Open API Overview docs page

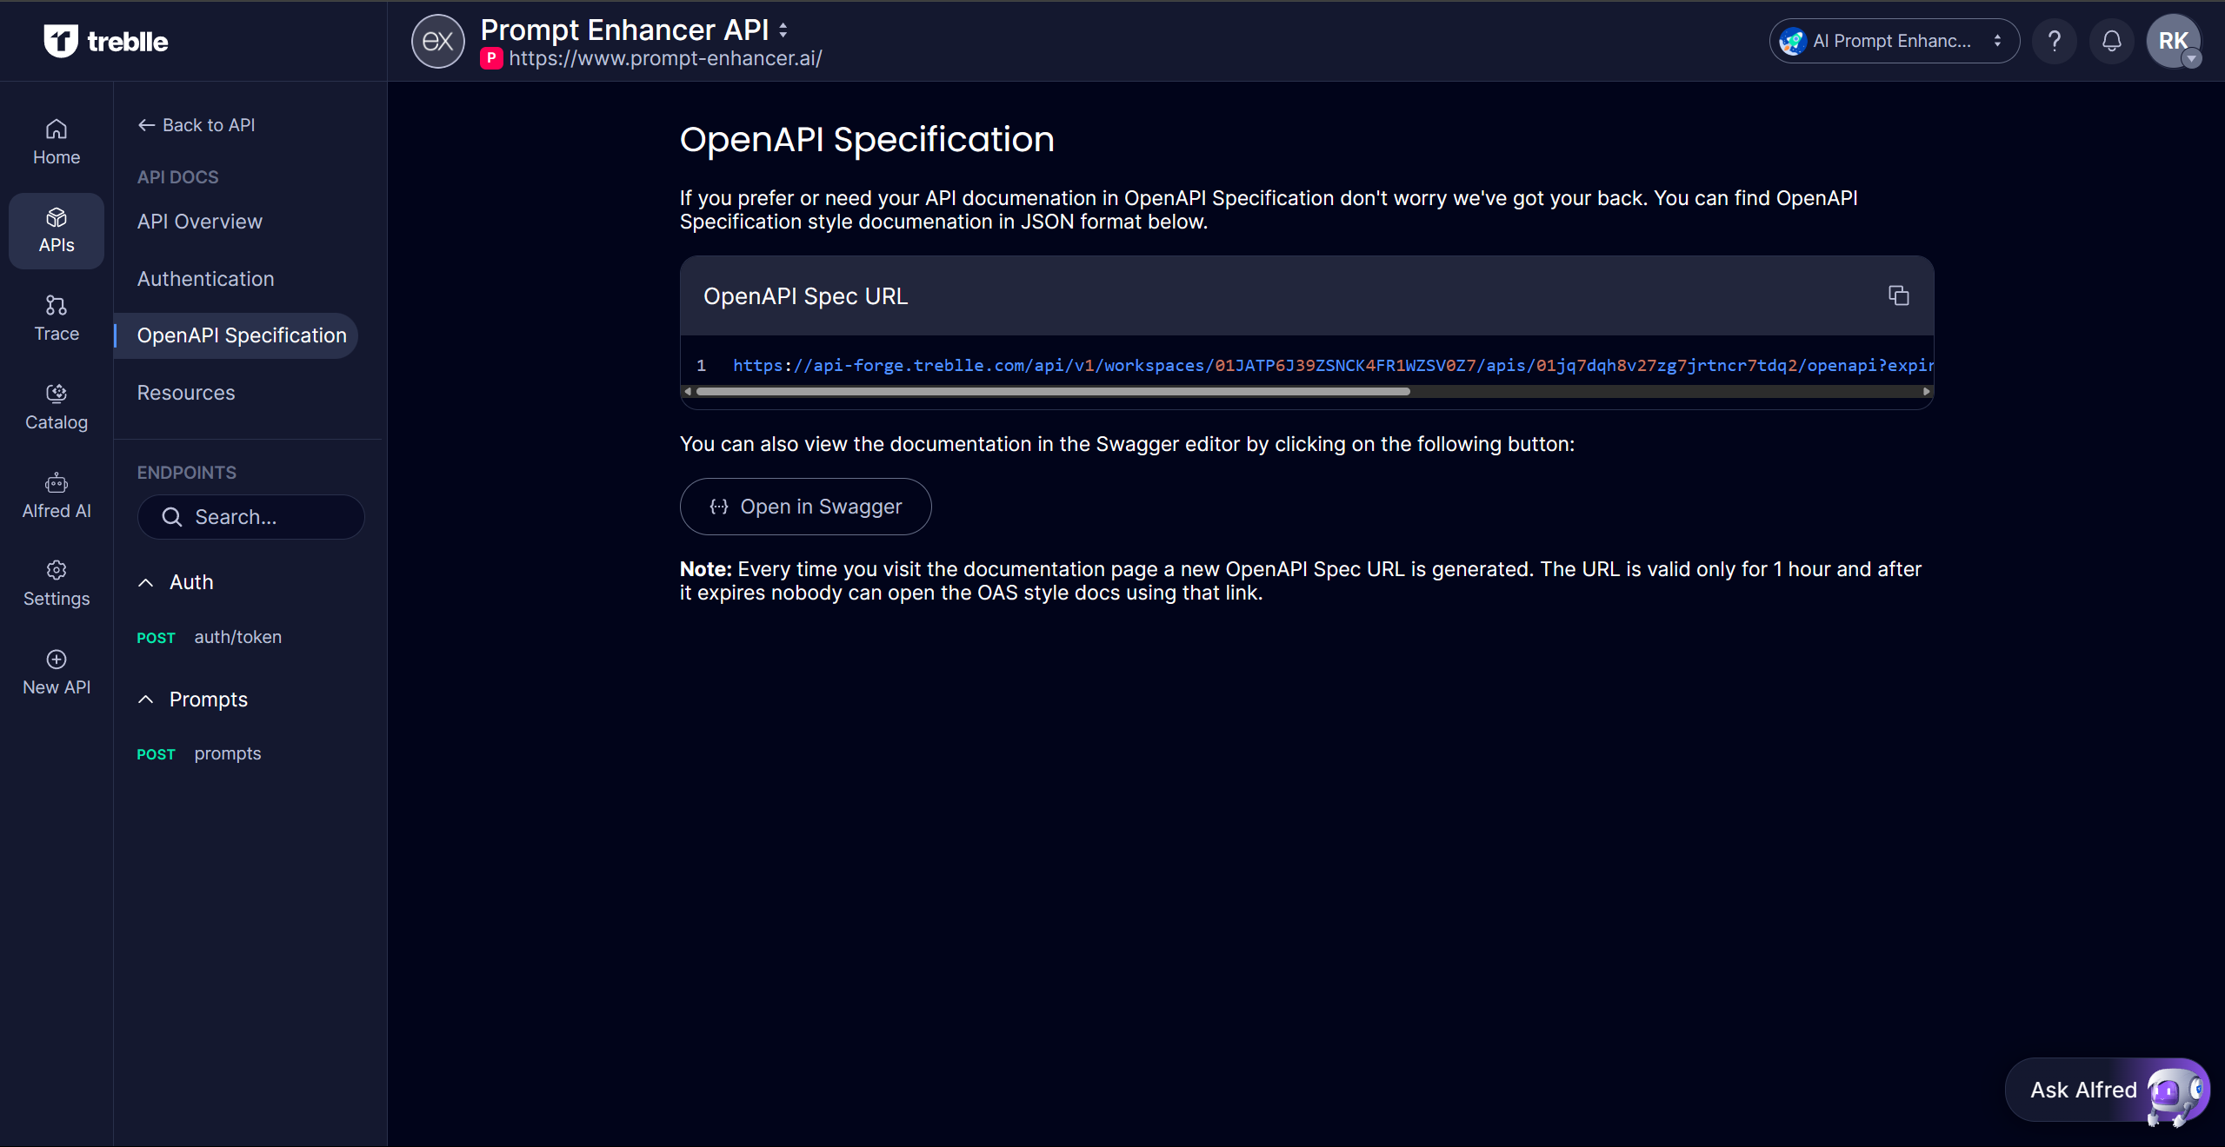point(200,222)
